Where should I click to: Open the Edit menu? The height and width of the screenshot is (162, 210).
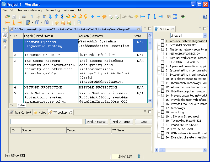pyautogui.click(x=12, y=10)
